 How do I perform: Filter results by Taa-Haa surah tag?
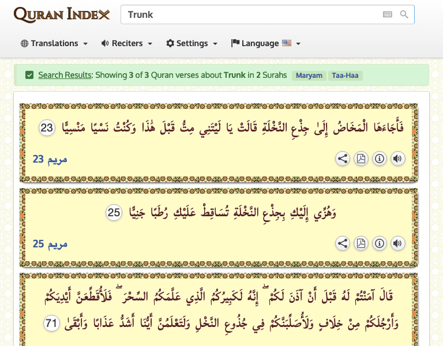345,76
